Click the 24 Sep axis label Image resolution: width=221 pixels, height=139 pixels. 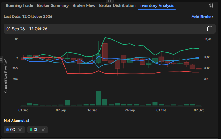point(130,110)
